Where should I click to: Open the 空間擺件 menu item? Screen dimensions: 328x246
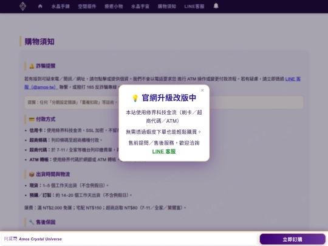[x=87, y=7]
